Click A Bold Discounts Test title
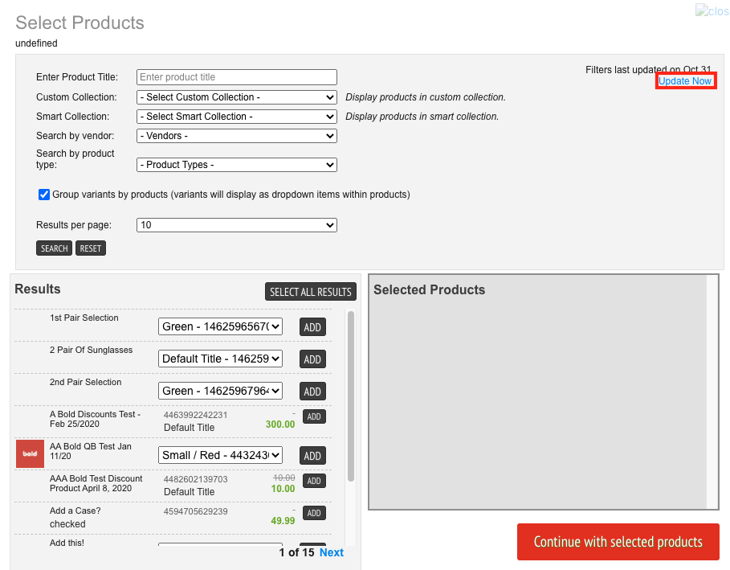730x570 pixels. 95,419
